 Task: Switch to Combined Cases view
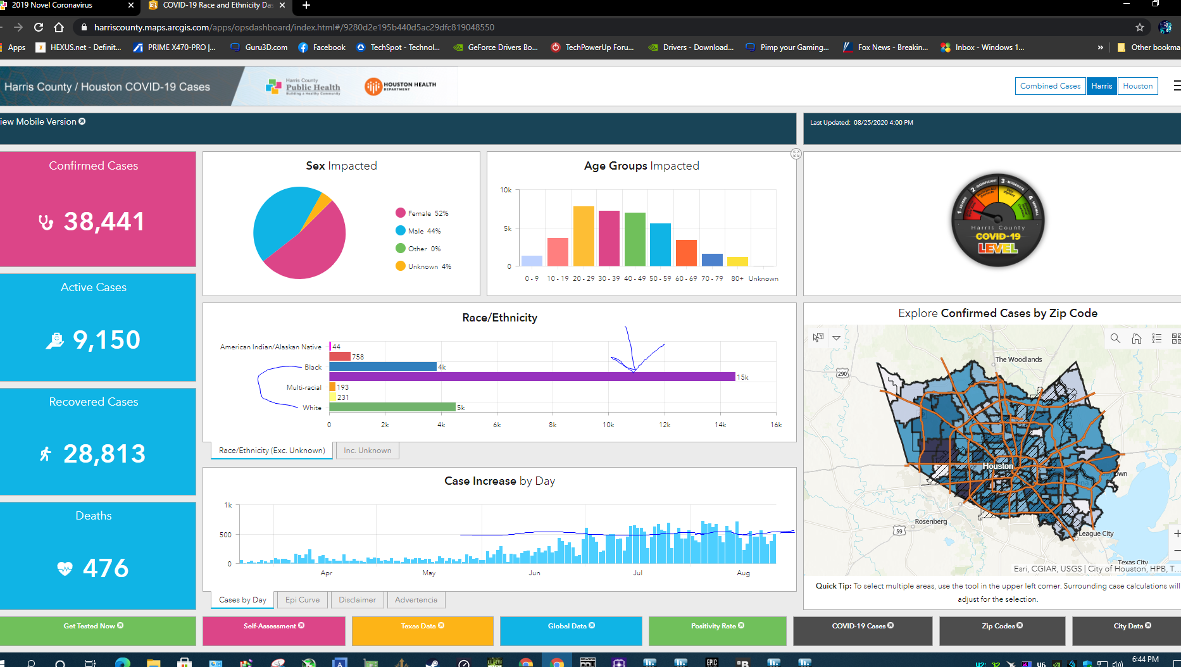pos(1051,86)
